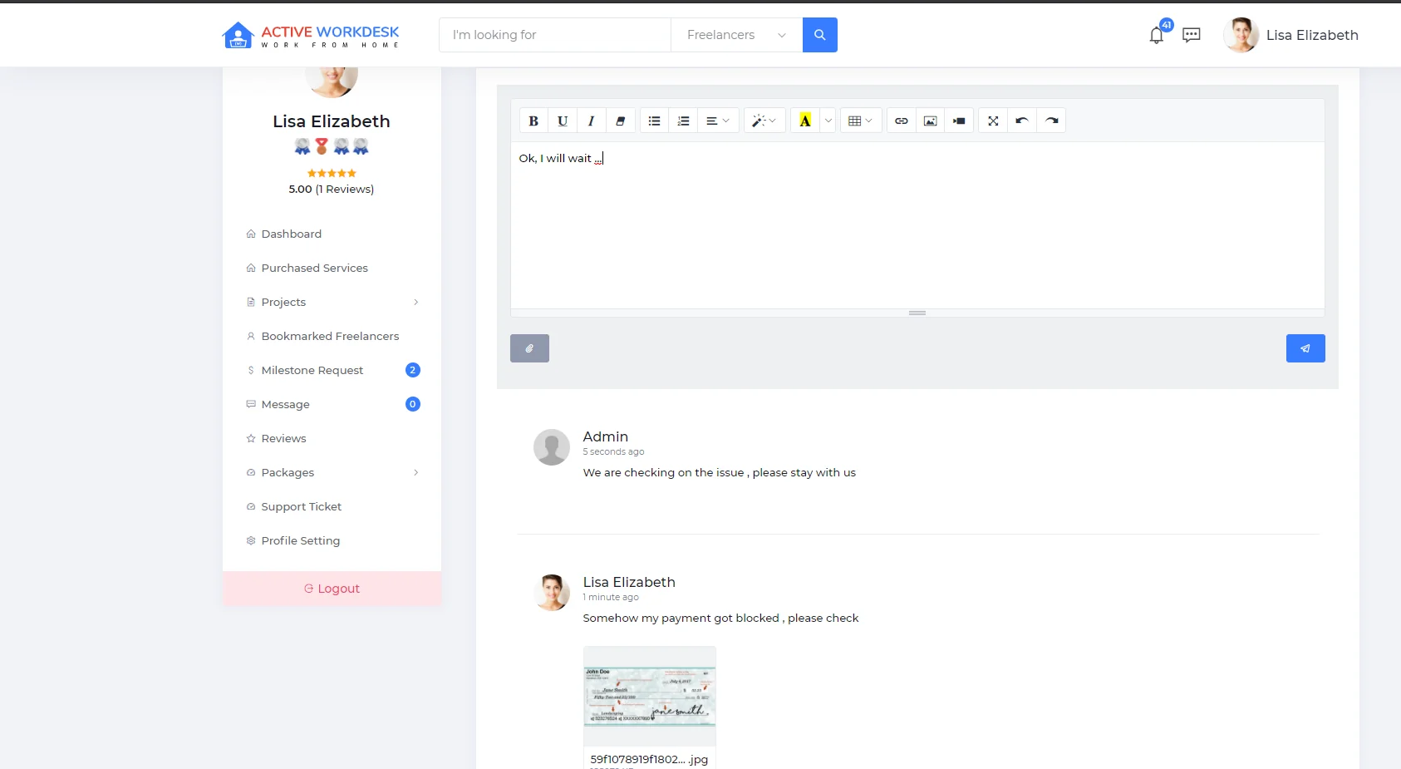Open the Freelancers search category dropdown

coord(736,35)
